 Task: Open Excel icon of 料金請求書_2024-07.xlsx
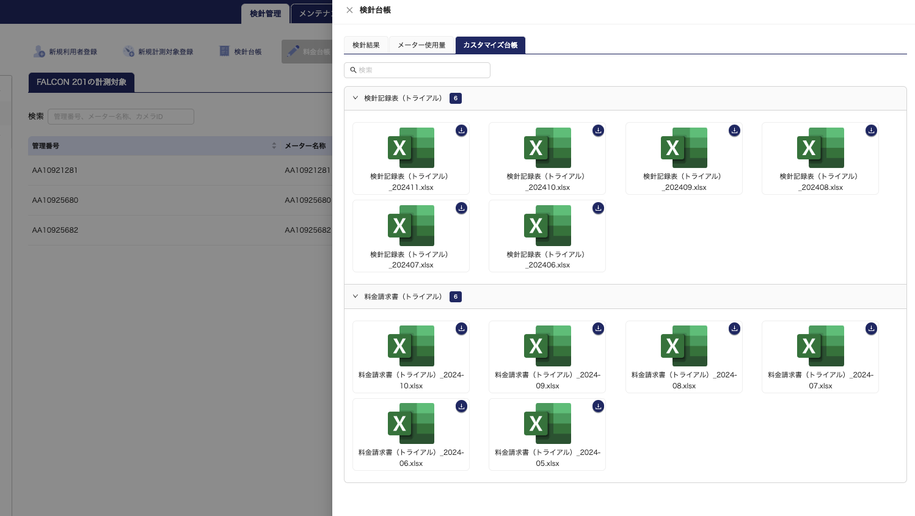coord(820,346)
